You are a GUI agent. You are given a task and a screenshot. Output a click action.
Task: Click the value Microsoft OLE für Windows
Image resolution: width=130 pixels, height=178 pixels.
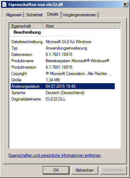[x=68, y=42]
